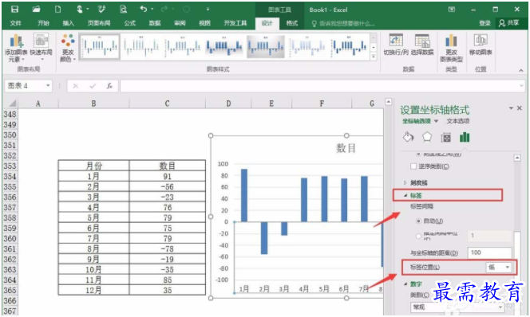The image size is (530, 317).
Task: Click cell containing 12月 in the table
Action: pos(93,290)
